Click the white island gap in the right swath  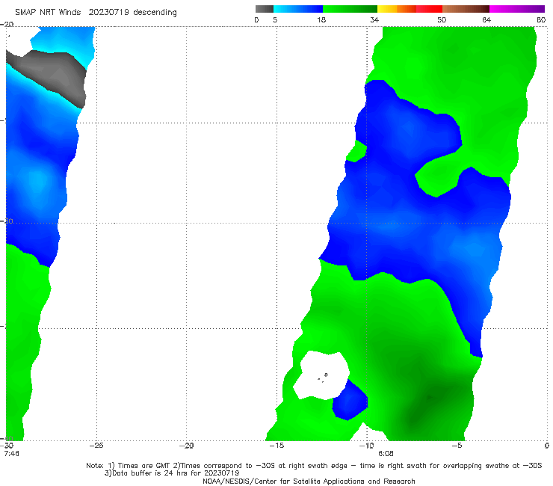[x=321, y=375]
